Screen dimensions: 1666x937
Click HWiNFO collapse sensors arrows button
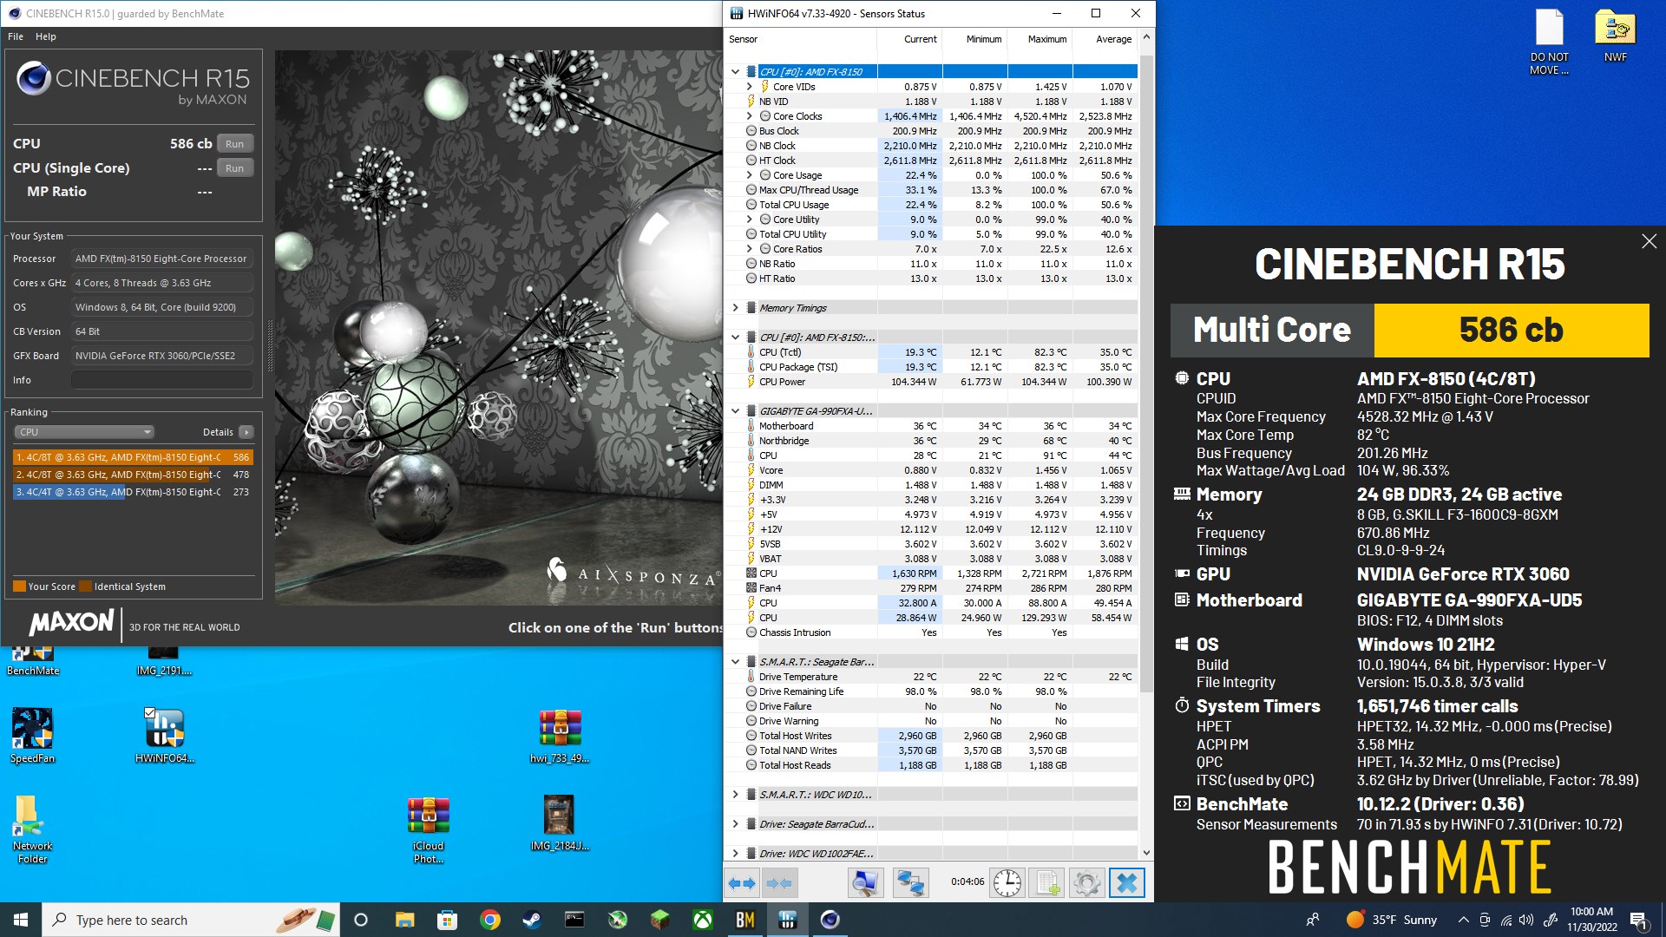pos(779,883)
